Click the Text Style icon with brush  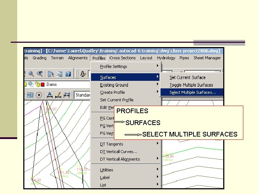[83, 74]
